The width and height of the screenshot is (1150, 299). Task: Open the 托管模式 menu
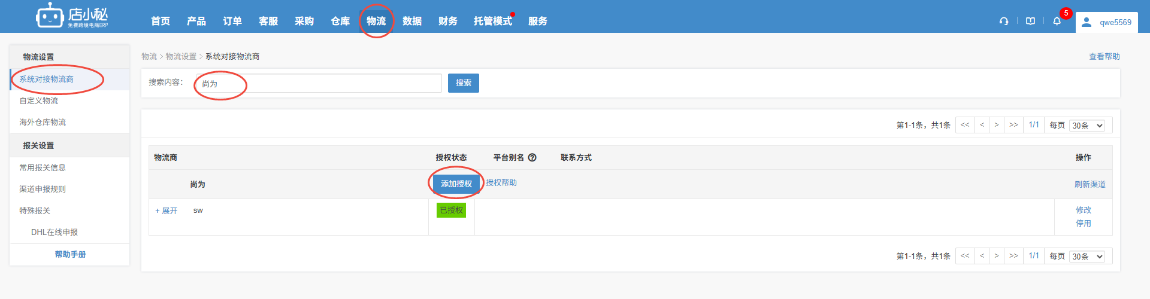(493, 21)
